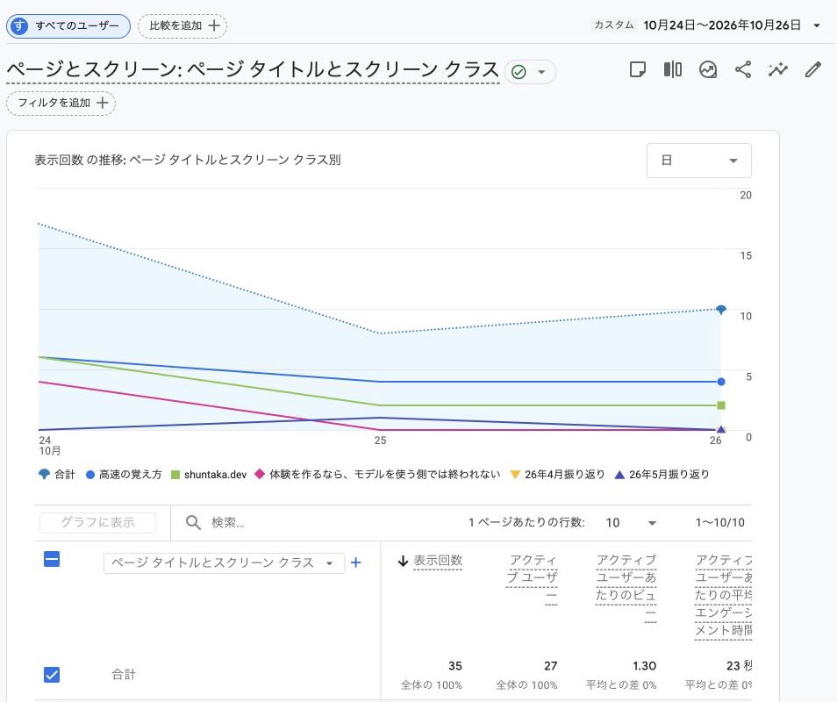Click the green report status checkmark icon
This screenshot has width=837, height=702.
[519, 72]
